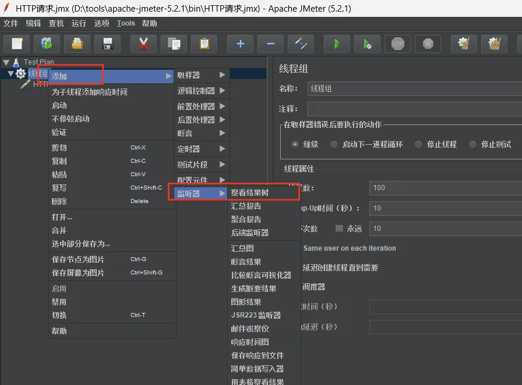Save the test plan with floppy icon

pos(108,44)
